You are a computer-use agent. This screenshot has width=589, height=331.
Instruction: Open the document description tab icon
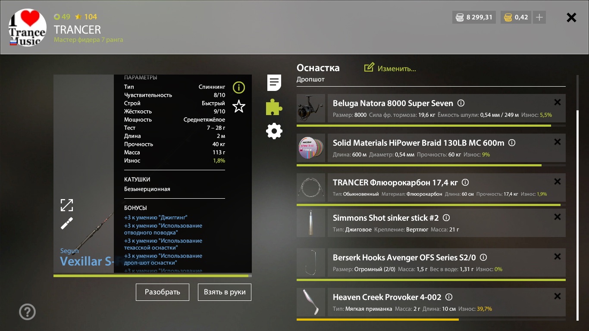click(x=274, y=83)
